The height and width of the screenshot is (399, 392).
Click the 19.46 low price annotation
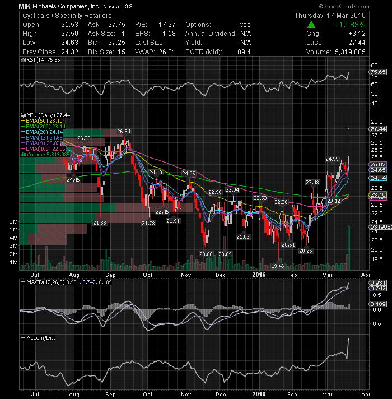(278, 266)
